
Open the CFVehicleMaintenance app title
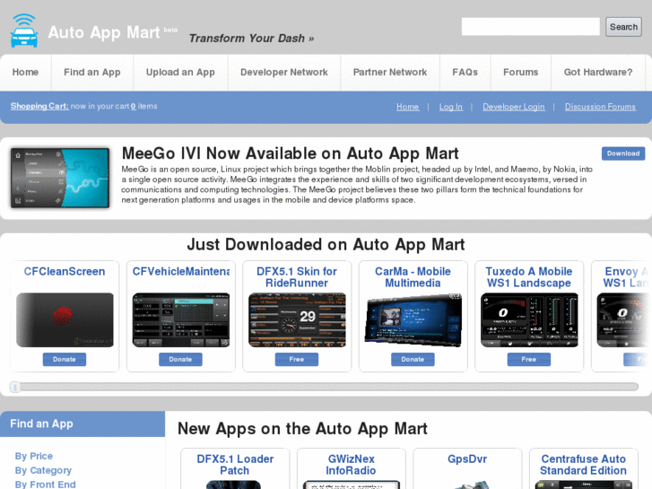(181, 271)
